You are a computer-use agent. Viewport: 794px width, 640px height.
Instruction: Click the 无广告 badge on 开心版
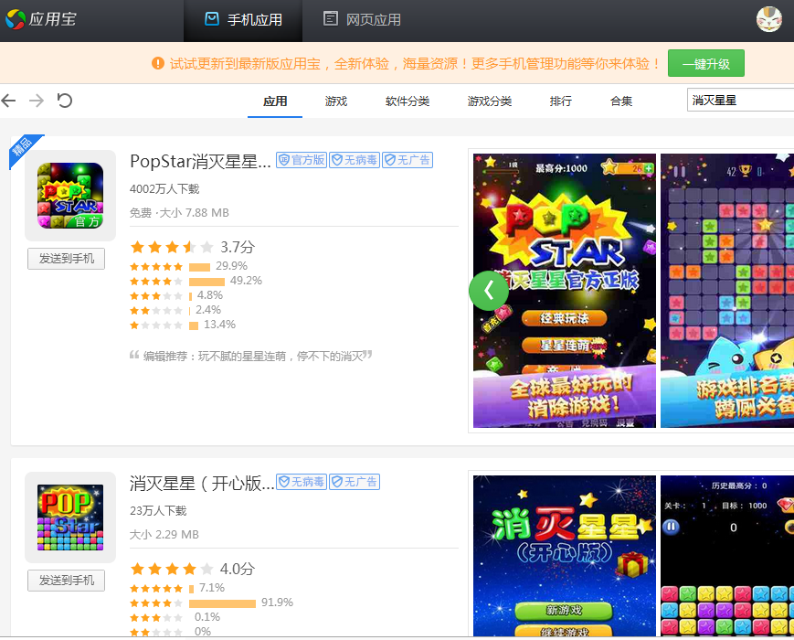[x=355, y=482]
